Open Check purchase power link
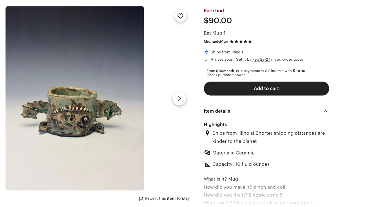 226,75
